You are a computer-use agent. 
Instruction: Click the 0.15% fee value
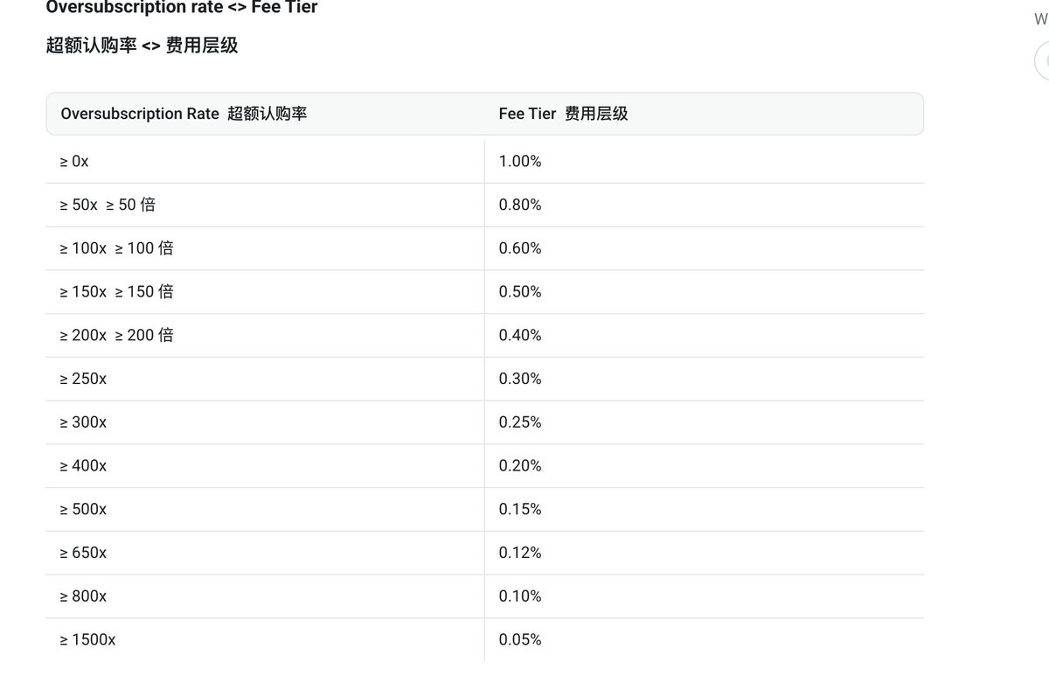520,509
